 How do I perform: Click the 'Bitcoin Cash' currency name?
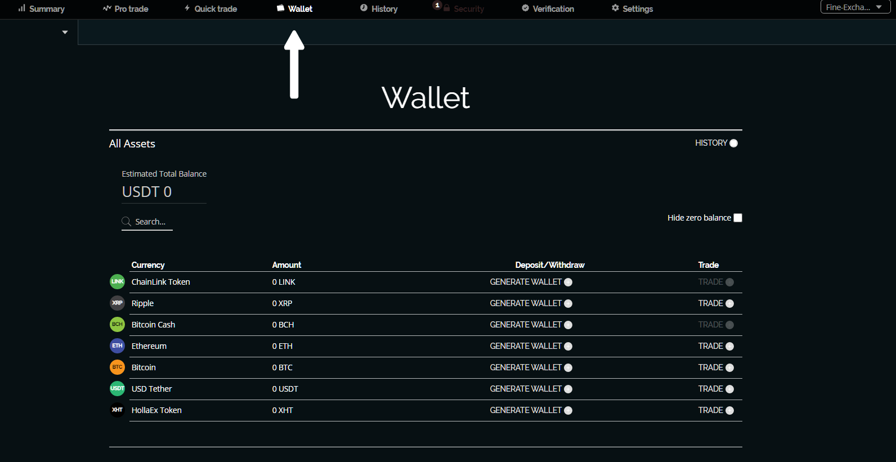pyautogui.click(x=153, y=325)
